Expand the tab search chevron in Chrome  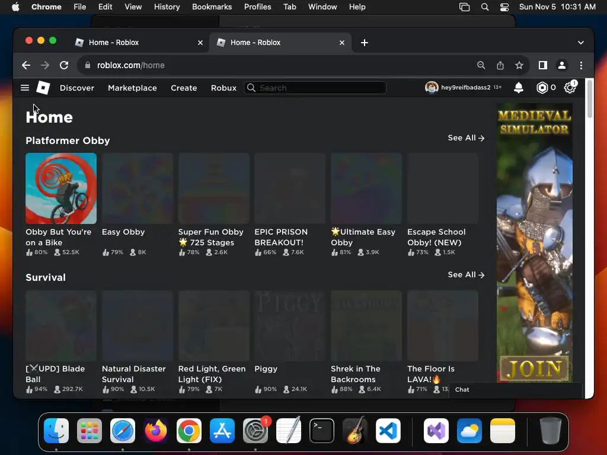pyautogui.click(x=581, y=43)
